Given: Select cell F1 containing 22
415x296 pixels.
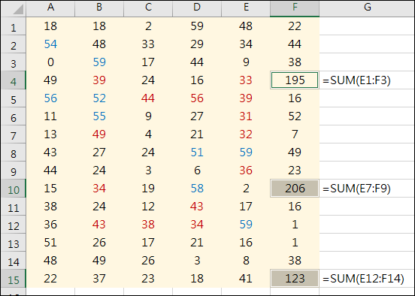Looking at the screenshot, I should (295, 26).
